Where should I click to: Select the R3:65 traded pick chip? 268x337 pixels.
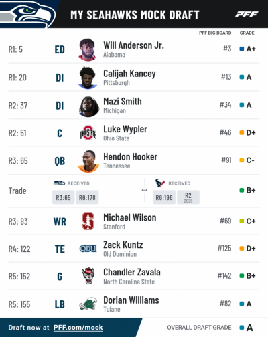click(x=63, y=197)
